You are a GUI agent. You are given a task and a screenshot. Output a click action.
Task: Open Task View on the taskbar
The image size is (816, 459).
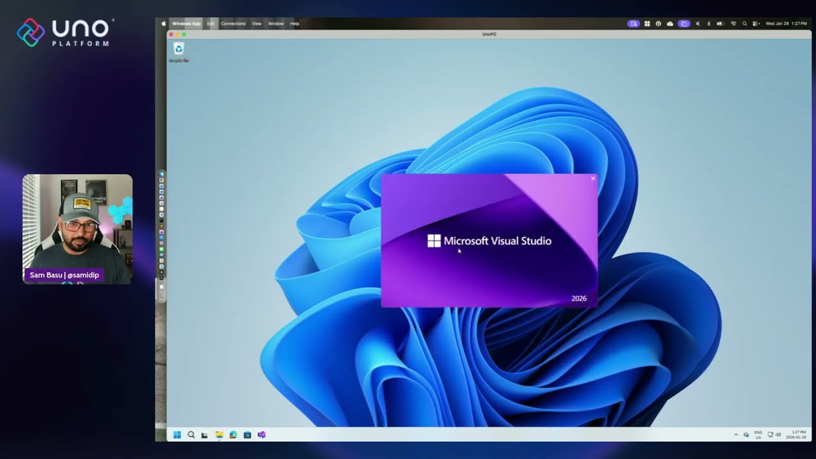205,435
